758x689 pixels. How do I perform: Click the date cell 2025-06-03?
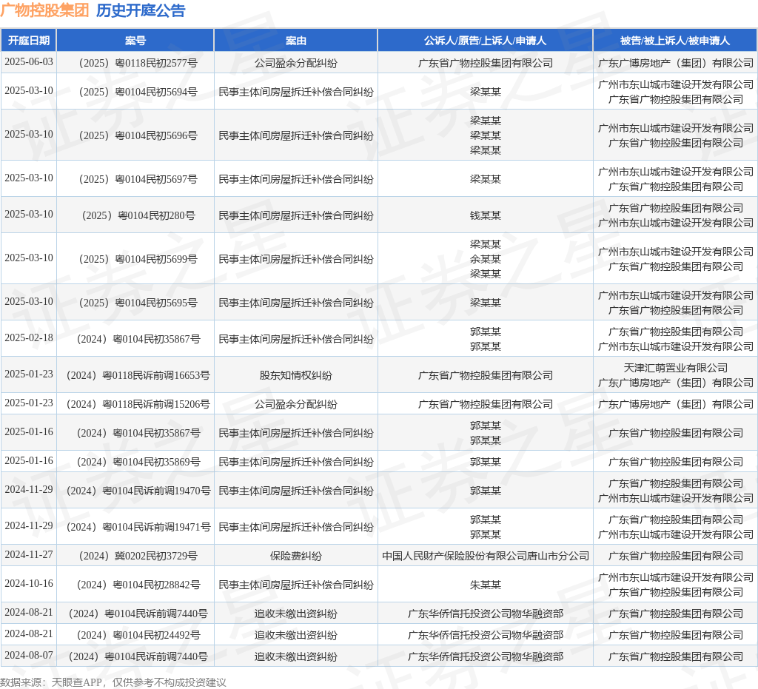29,62
